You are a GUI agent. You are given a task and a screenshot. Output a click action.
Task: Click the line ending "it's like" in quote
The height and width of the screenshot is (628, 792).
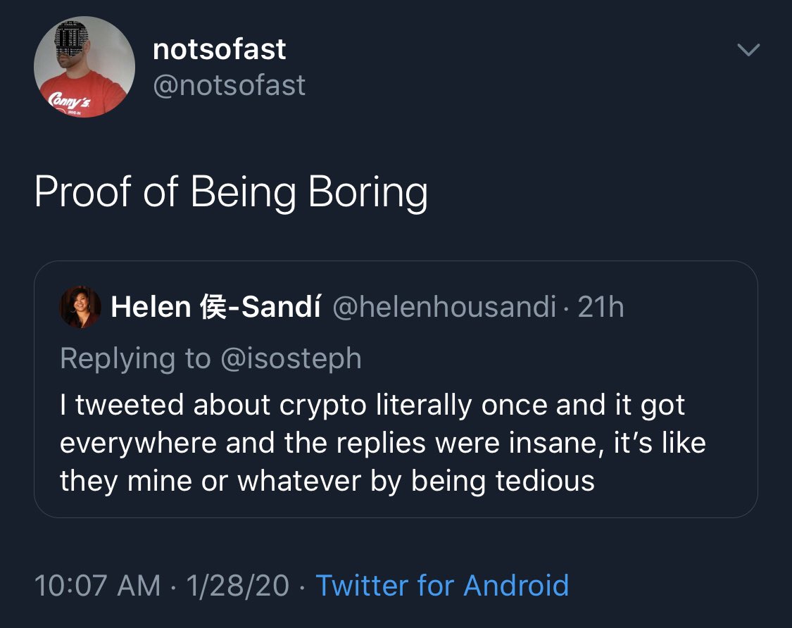(382, 443)
